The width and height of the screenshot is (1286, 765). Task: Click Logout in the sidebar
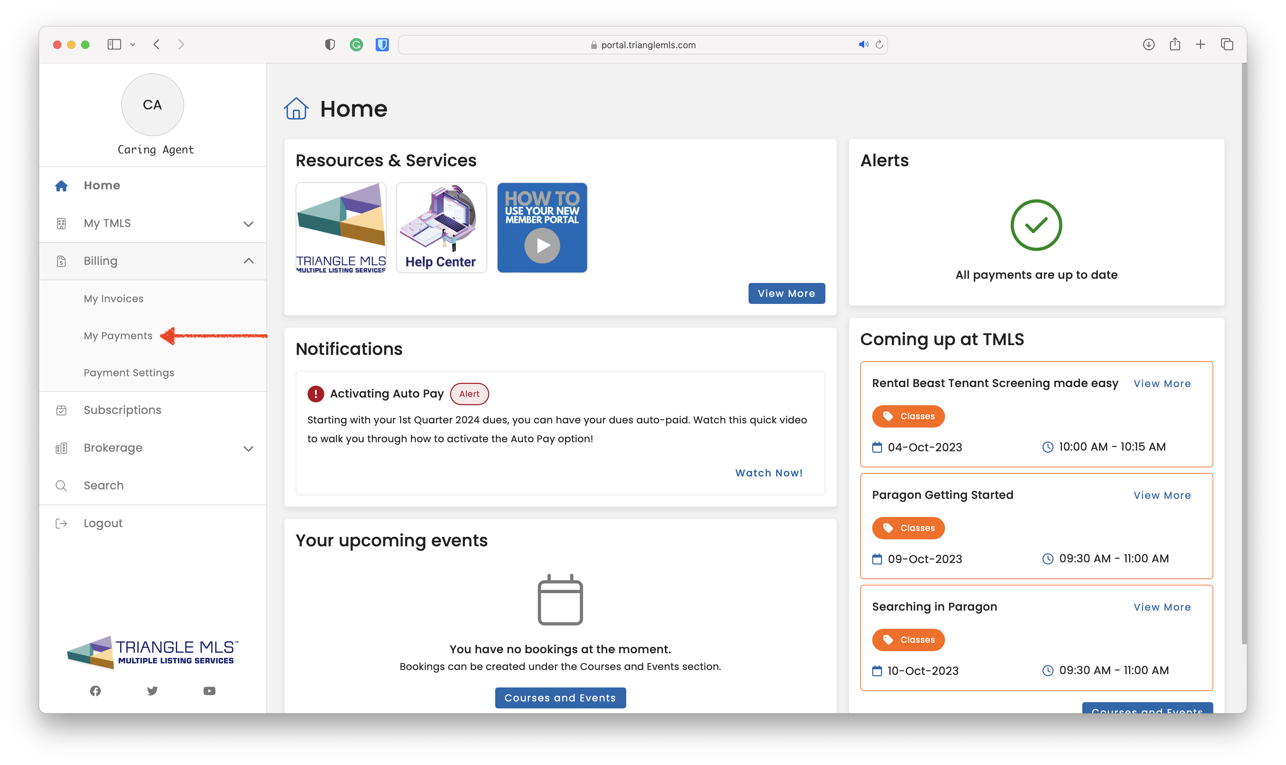(153, 523)
